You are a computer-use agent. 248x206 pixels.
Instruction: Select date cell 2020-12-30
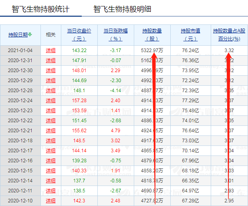point(20,71)
